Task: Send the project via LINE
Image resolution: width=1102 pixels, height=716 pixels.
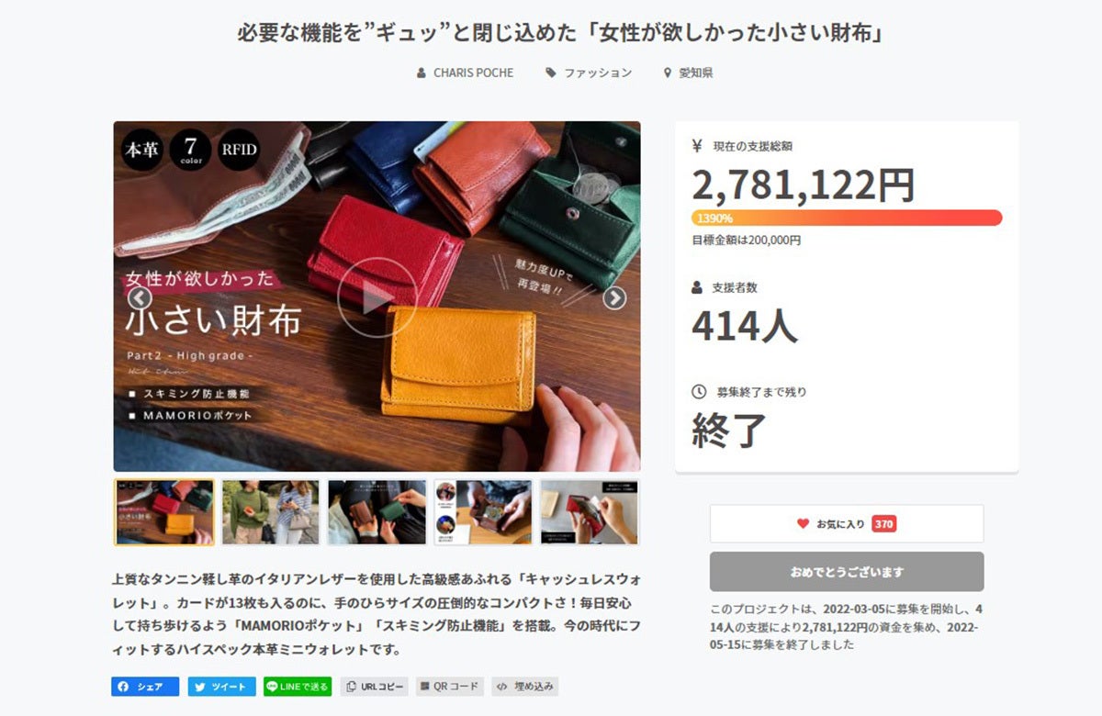Action: (298, 687)
